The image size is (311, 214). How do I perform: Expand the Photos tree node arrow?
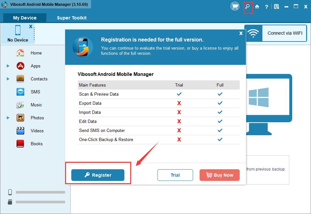pyautogui.click(x=8, y=118)
